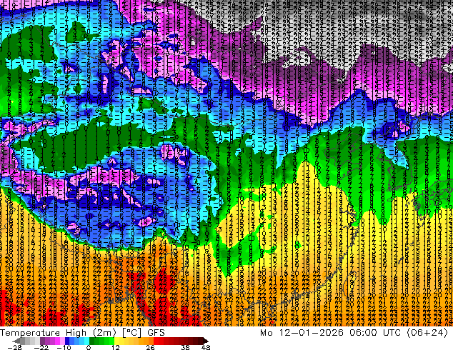Click the bright red swatch above 26 in legend
Screen dimensions: 453x350
[156, 341]
